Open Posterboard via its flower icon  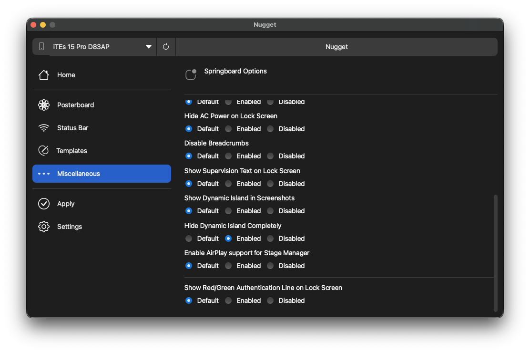pos(44,105)
